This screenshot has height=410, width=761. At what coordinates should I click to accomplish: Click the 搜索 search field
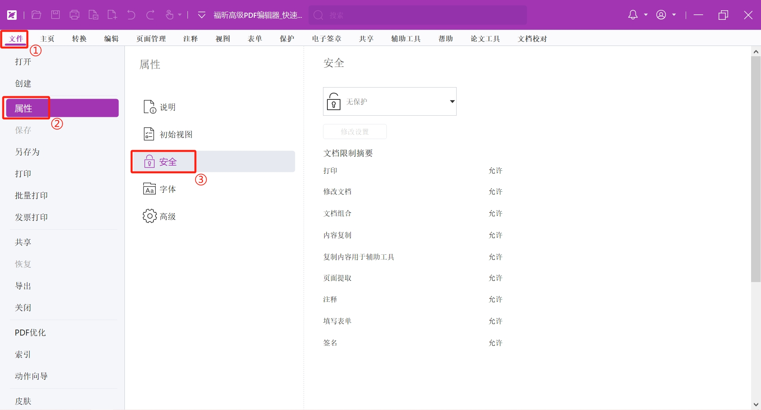[418, 15]
